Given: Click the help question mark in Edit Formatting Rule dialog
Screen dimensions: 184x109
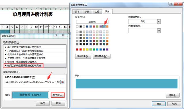Looking at the screenshot, I should tap(56, 35).
